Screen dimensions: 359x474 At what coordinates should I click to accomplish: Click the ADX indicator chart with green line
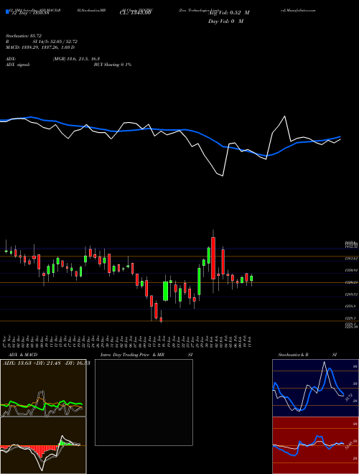pos(43,388)
